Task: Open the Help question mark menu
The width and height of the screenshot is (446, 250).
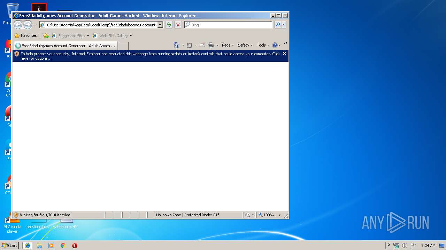Action: [276, 45]
